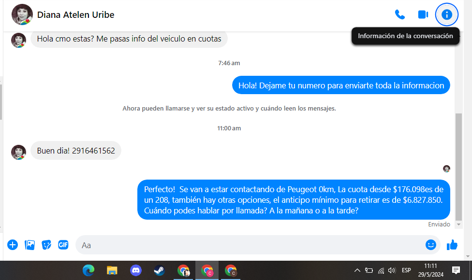Start a voice call with Diana
This screenshot has width=472, height=280.
[400, 14]
